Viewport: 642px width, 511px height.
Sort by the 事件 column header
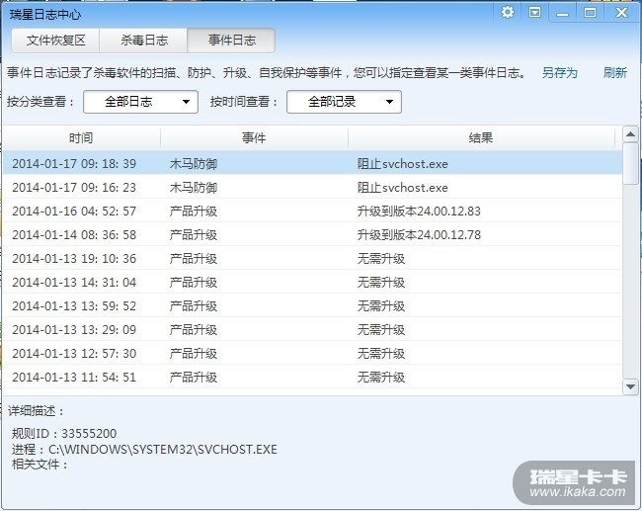254,137
